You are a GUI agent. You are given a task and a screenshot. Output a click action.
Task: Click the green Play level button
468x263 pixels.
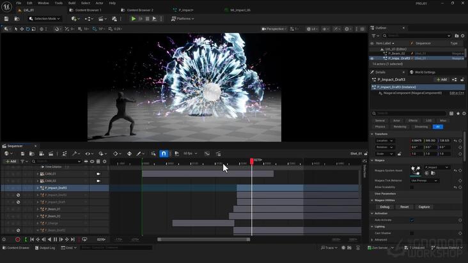(134, 19)
